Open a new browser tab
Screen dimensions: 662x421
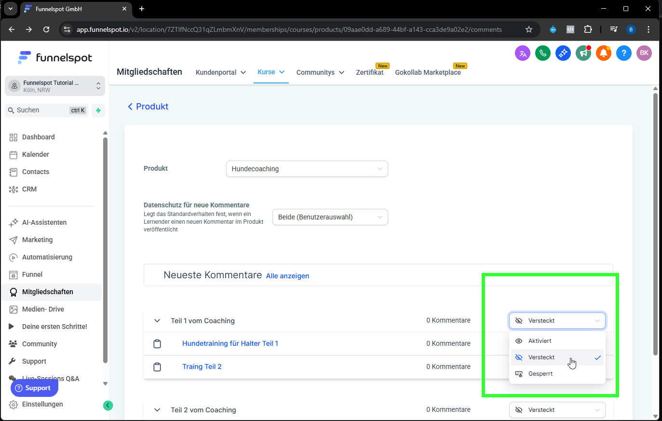(x=142, y=9)
